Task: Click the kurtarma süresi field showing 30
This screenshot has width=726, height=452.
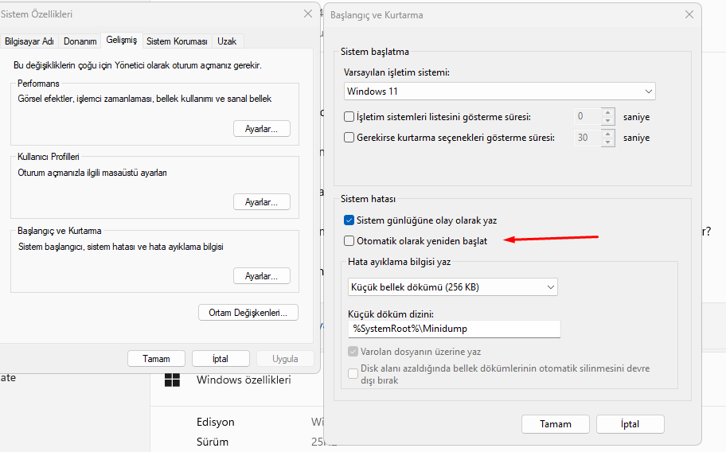Action: pyautogui.click(x=587, y=138)
